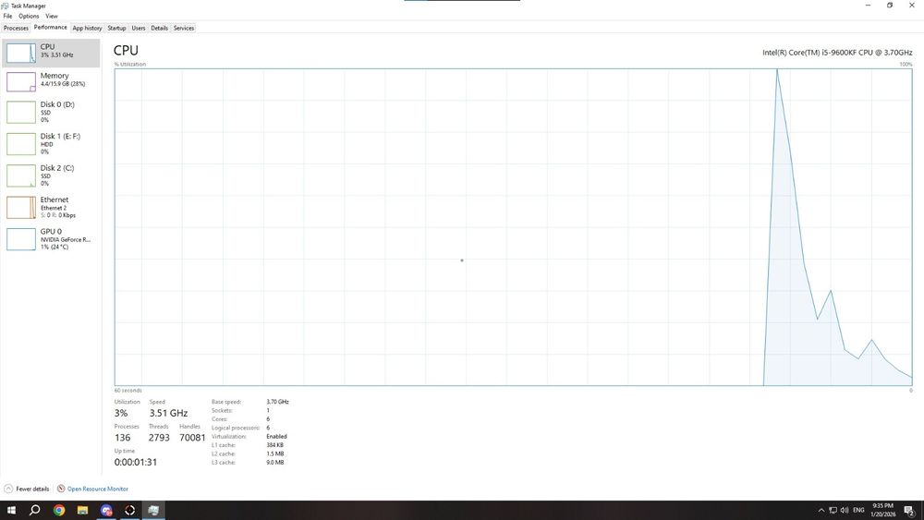Launch Google Chrome from the taskbar
This screenshot has height=520, width=924.
point(59,510)
